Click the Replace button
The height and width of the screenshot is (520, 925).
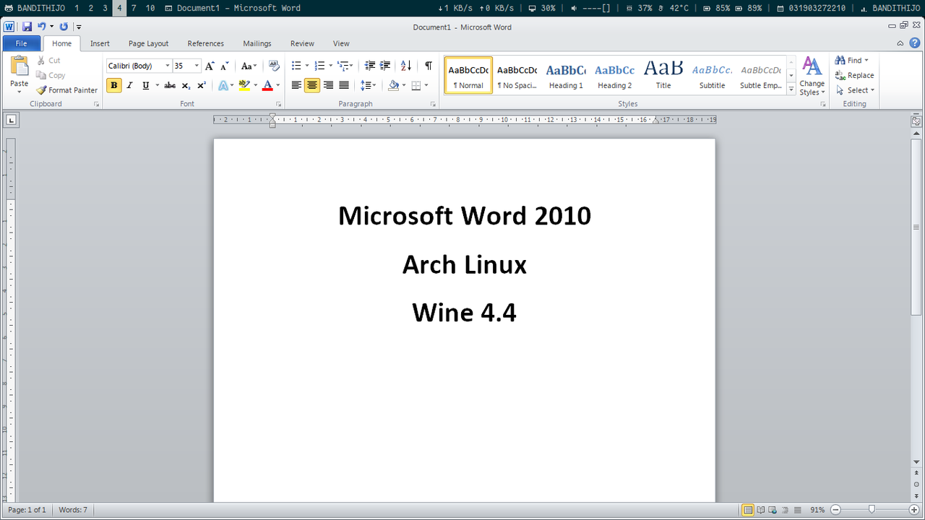(x=854, y=75)
